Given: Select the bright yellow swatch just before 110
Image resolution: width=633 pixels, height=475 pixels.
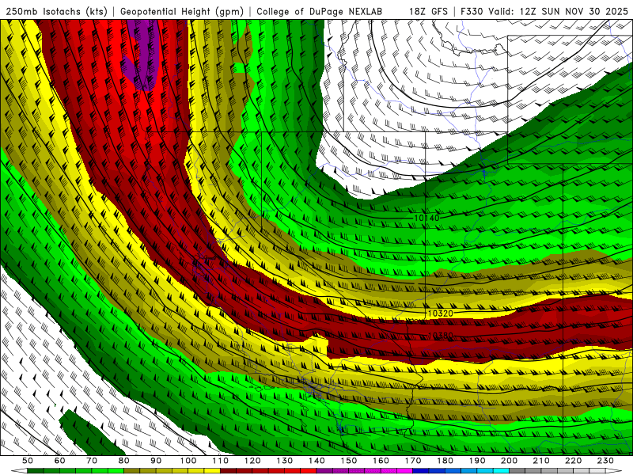Looking at the screenshot, I should [212, 471].
